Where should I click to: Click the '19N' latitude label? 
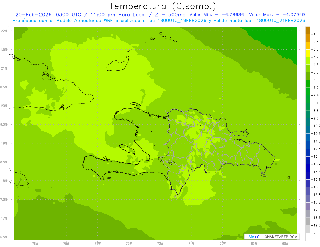[x=4, y=143]
